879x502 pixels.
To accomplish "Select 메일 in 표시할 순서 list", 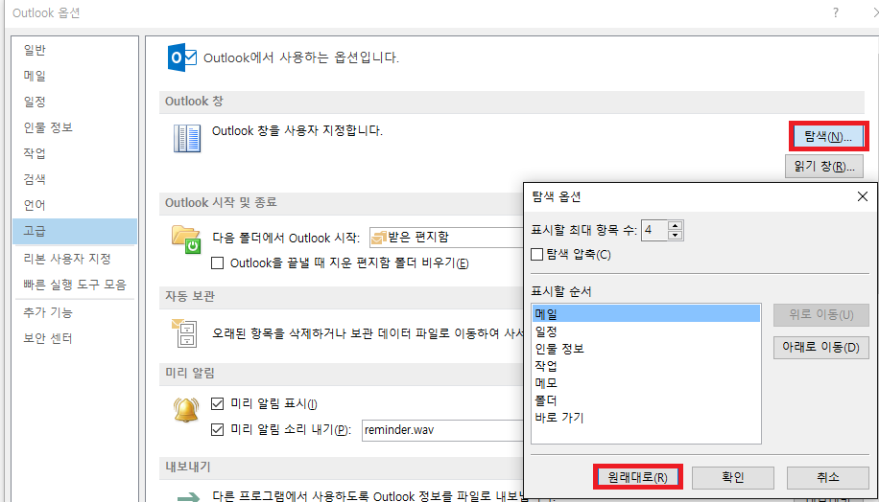I will 646,314.
